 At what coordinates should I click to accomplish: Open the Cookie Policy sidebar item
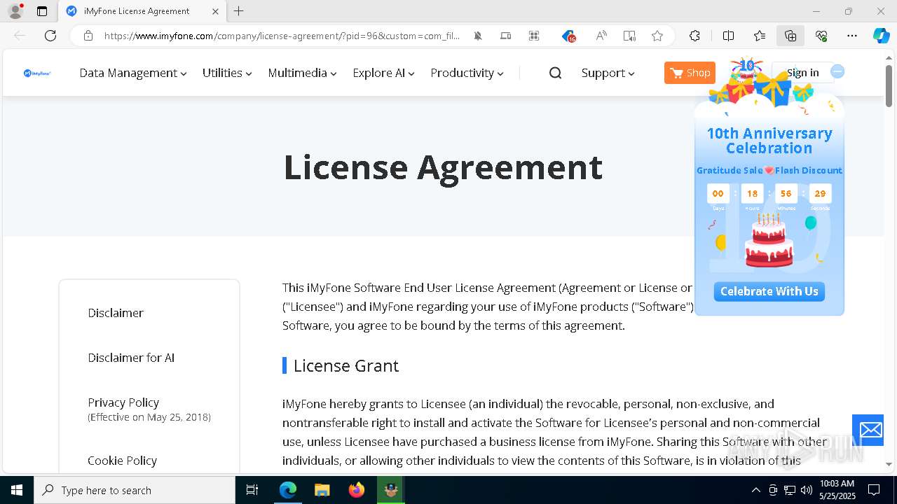(x=122, y=461)
